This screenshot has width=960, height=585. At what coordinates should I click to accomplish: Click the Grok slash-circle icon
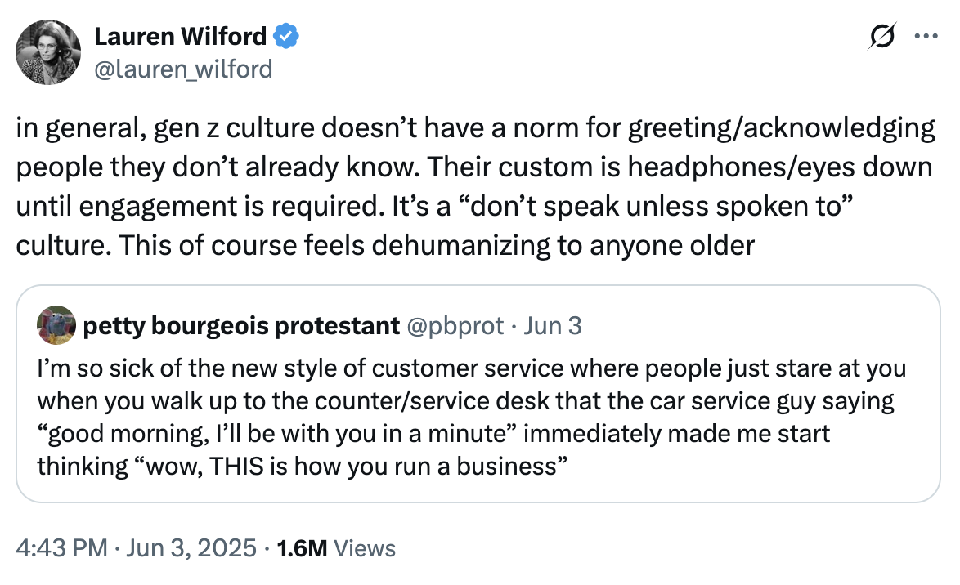coord(882,36)
